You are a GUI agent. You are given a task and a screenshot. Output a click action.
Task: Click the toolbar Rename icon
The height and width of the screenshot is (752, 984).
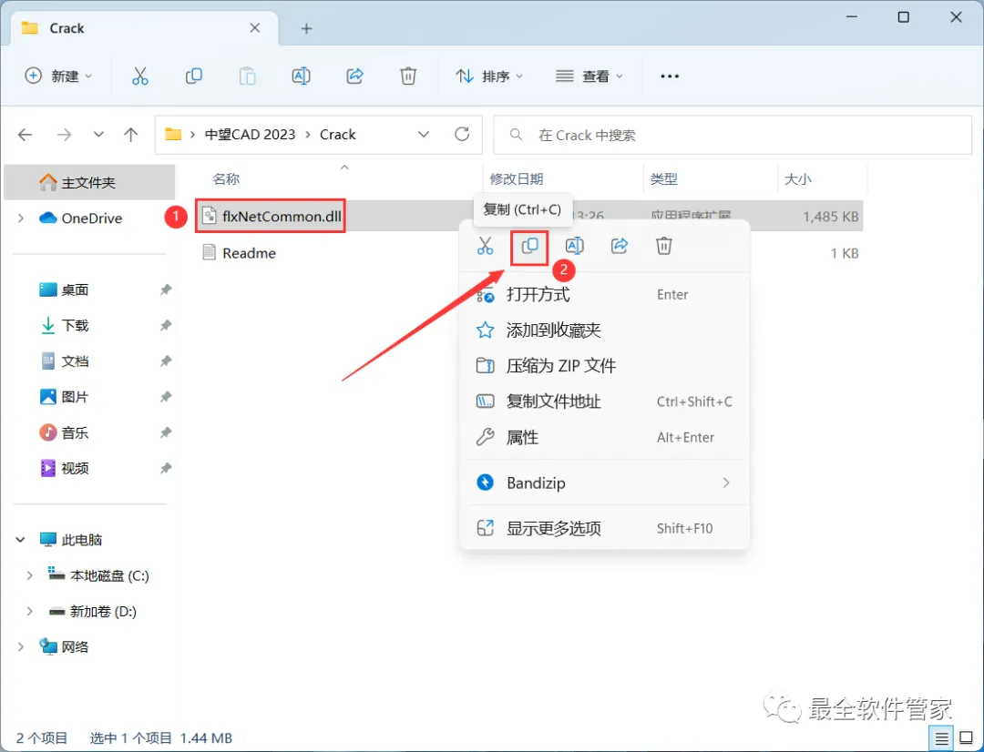click(x=302, y=76)
